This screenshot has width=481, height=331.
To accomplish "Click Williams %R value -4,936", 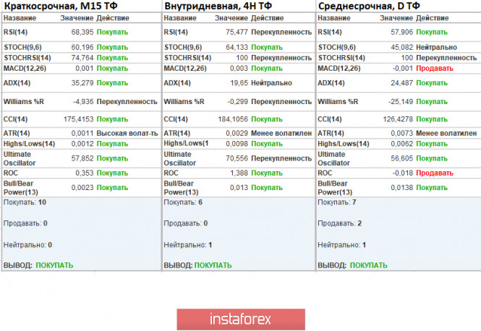I will coord(83,101).
